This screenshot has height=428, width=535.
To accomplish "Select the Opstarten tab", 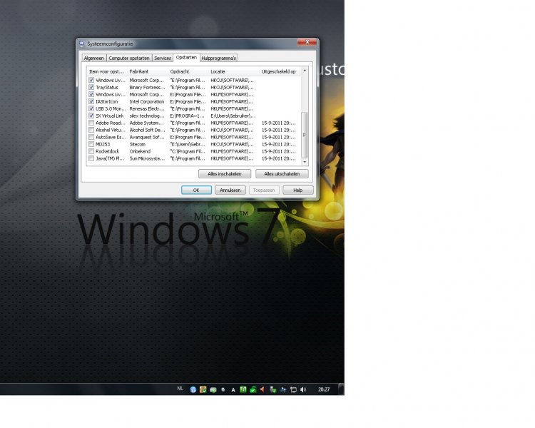I will tap(186, 57).
